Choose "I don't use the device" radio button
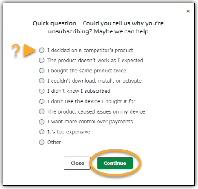The image size is (198, 189). coord(42,101)
